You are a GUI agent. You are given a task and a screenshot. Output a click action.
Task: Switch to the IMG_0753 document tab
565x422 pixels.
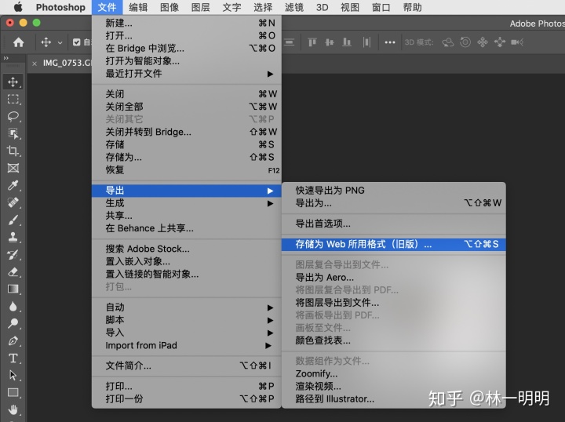[67, 63]
